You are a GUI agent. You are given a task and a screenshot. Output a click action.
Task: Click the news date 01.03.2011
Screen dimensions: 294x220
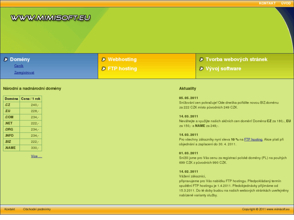(x=188, y=153)
